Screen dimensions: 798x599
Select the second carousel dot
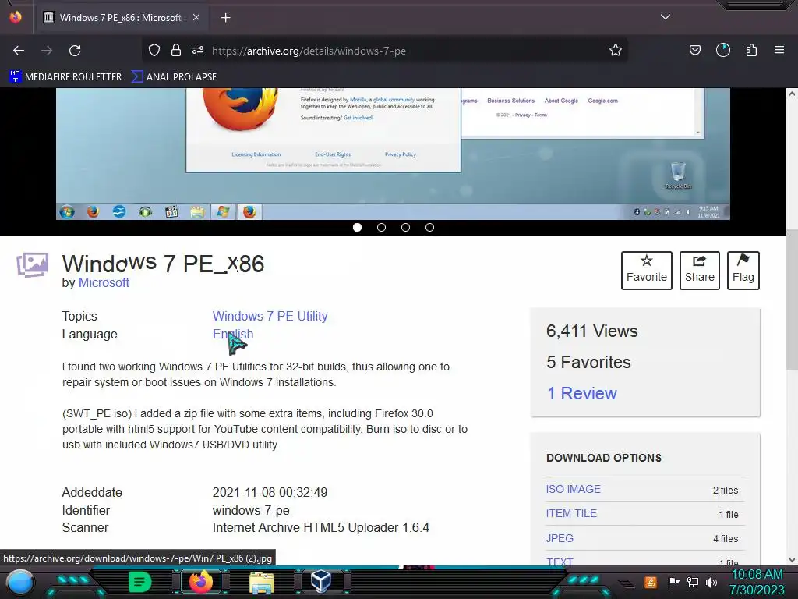click(381, 227)
